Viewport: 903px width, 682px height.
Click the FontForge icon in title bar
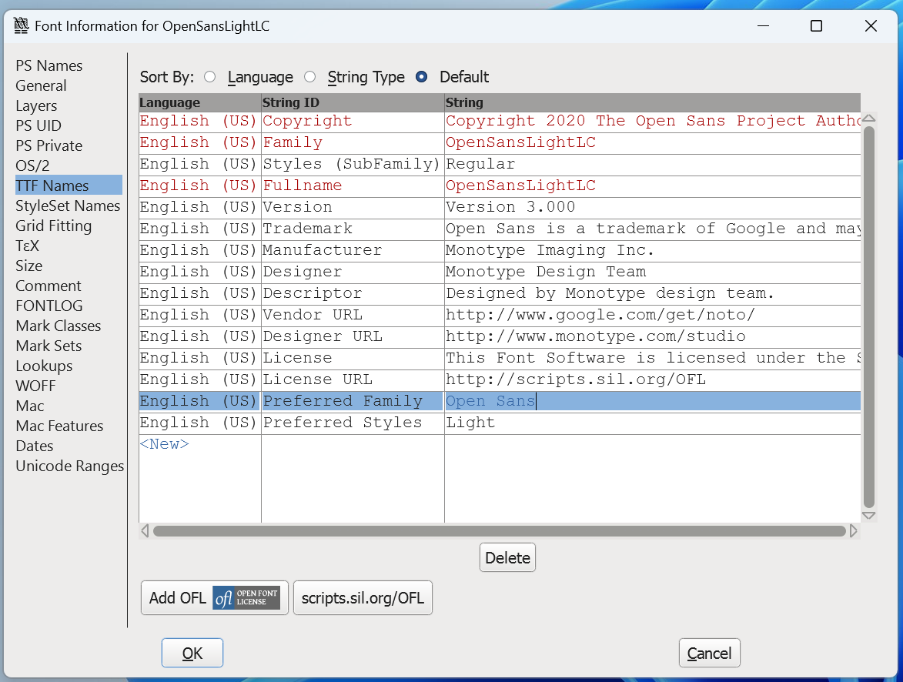pos(21,26)
